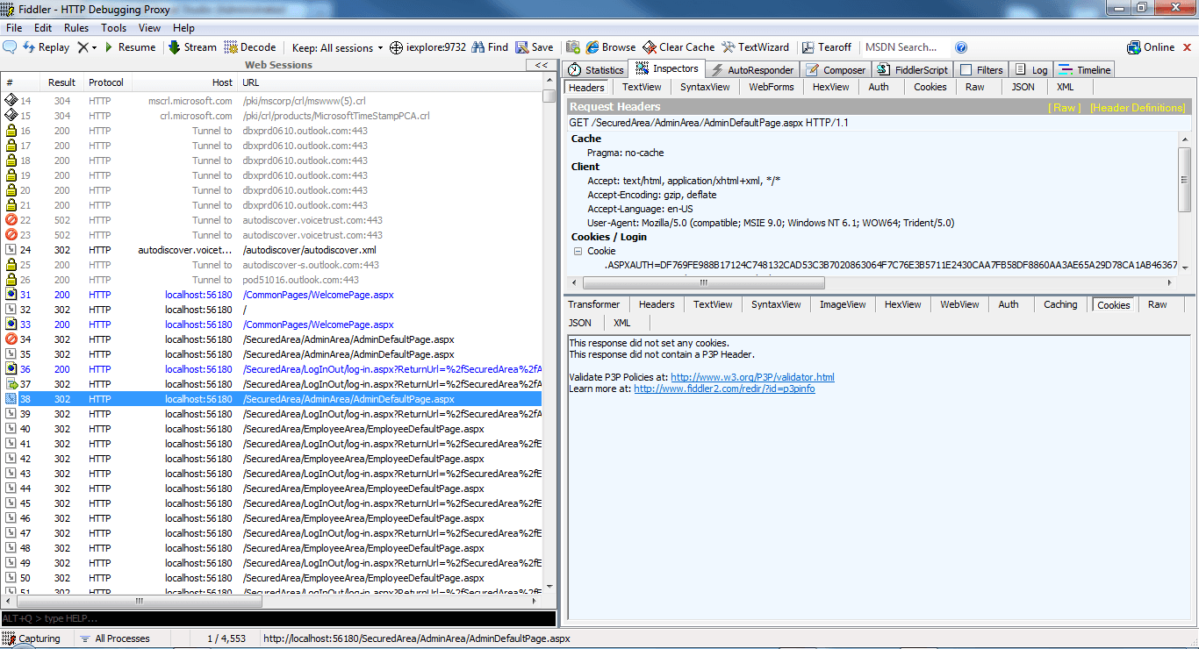This screenshot has height=649, width=1199.
Task: Open the response ImageView tab
Action: tap(843, 304)
